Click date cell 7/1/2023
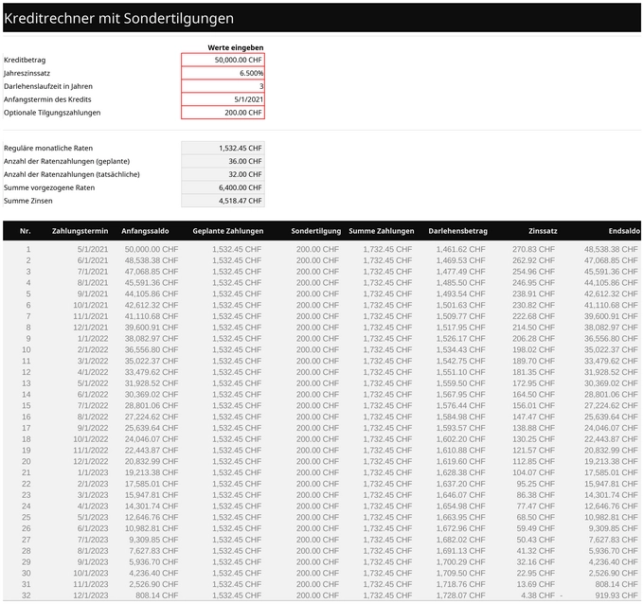Screen dimensions: 643x604 click(93, 540)
